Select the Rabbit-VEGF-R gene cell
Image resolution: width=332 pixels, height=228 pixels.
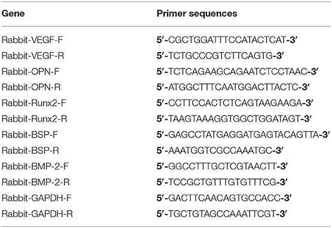[x=33, y=56]
